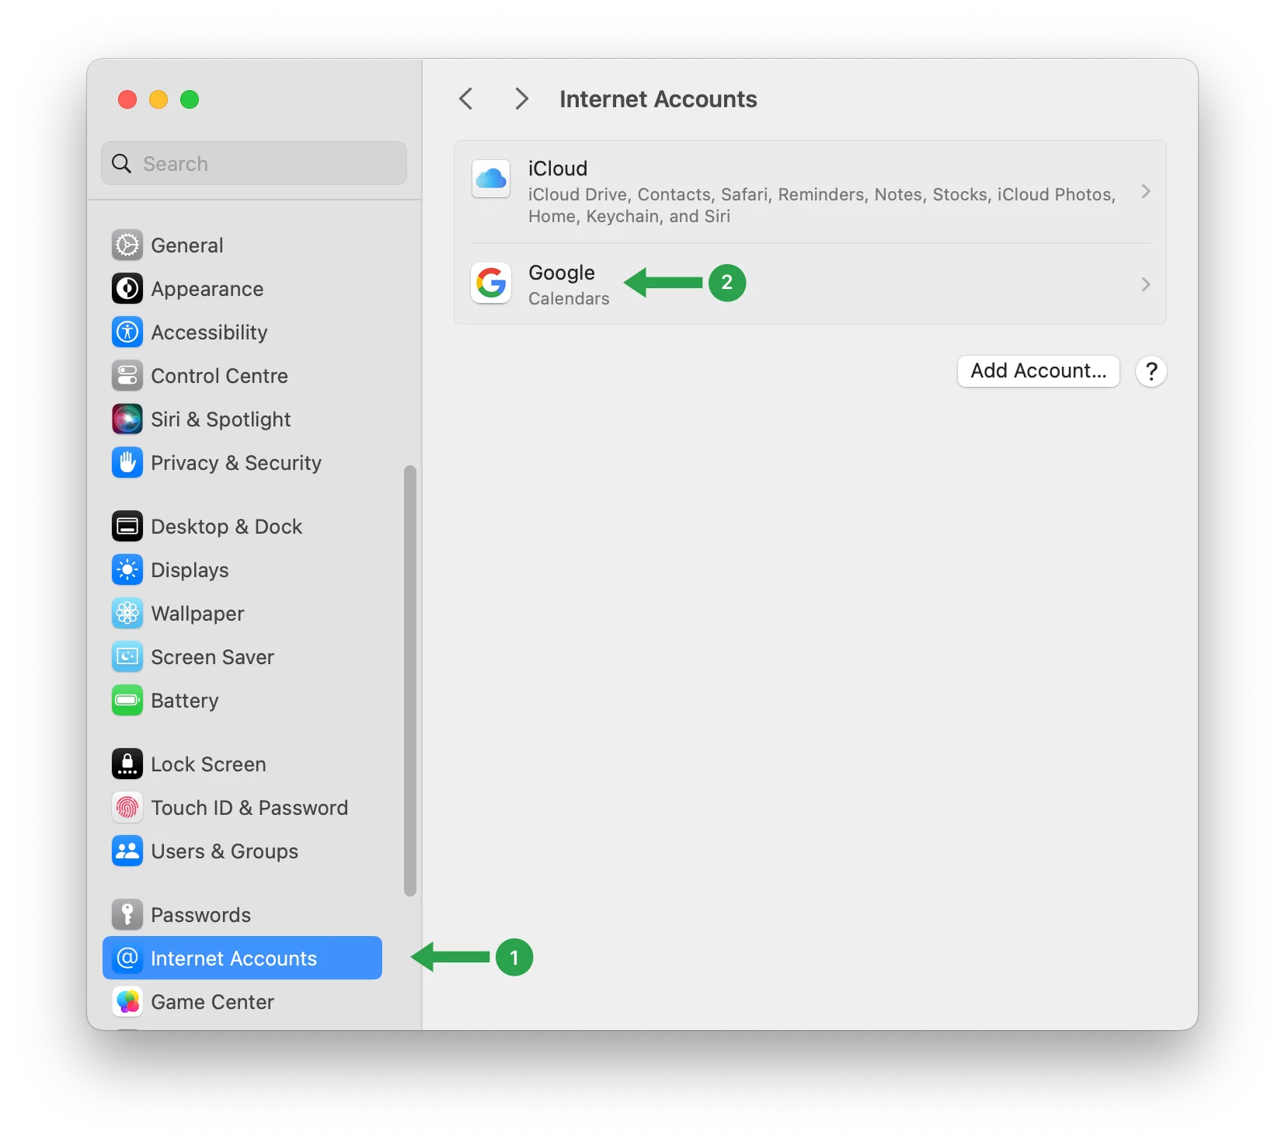Open Appearance settings icon
The height and width of the screenshot is (1145, 1285).
coord(127,289)
